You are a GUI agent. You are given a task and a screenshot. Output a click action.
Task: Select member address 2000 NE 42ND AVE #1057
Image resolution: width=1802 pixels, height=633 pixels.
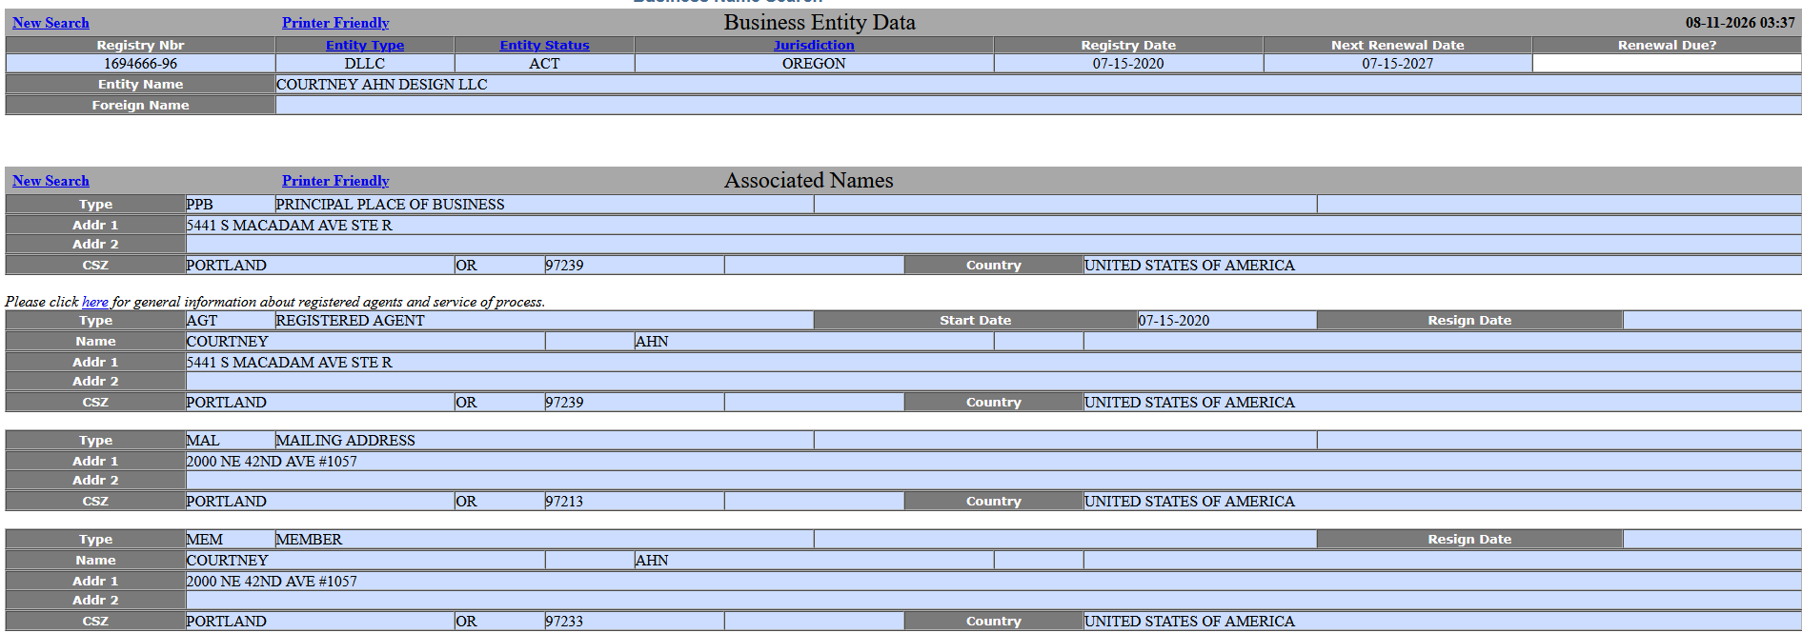tap(272, 582)
